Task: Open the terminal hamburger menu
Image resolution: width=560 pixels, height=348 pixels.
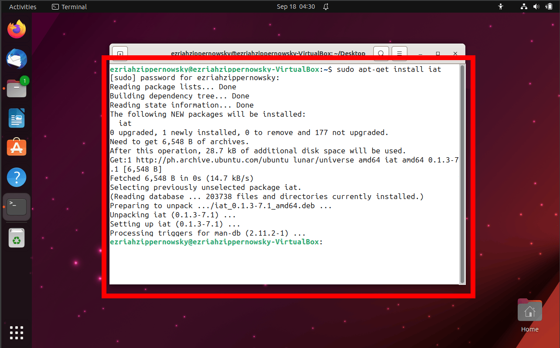Action: pos(399,53)
